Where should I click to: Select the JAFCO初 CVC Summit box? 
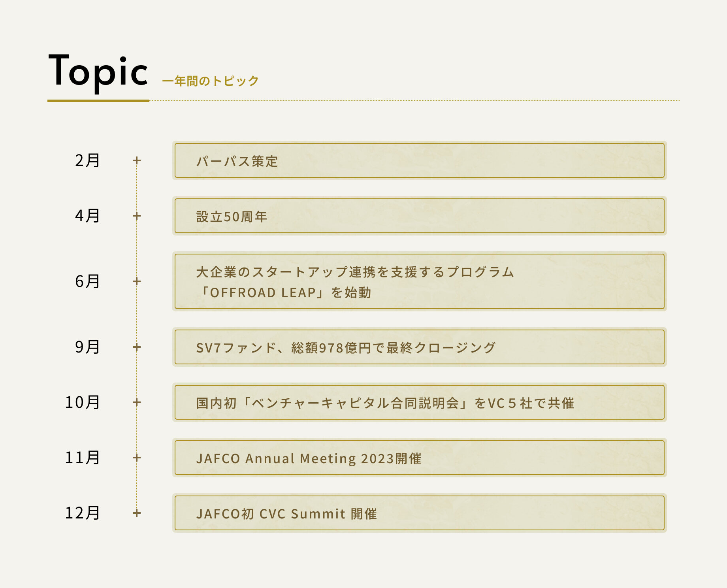point(419,513)
